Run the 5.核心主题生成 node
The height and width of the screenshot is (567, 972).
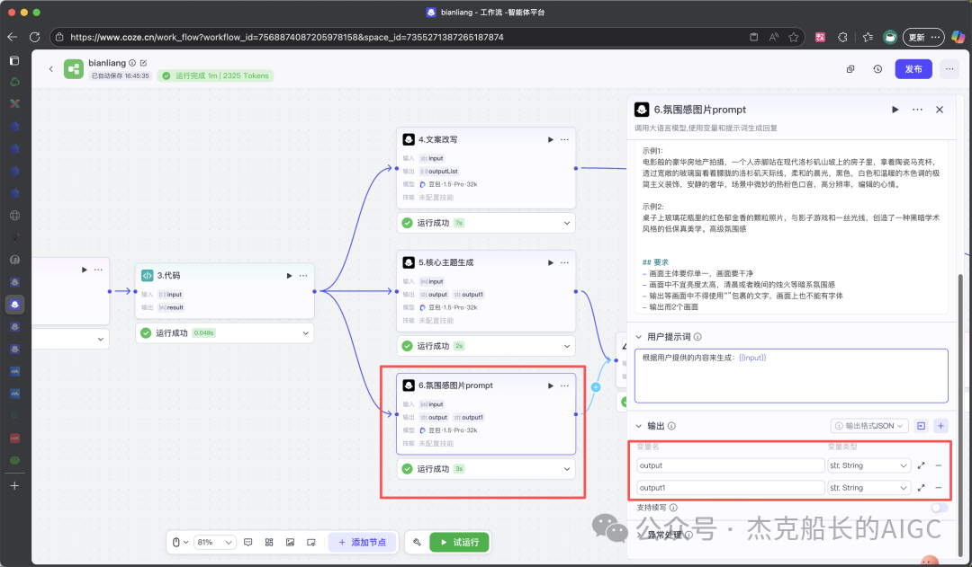551,262
